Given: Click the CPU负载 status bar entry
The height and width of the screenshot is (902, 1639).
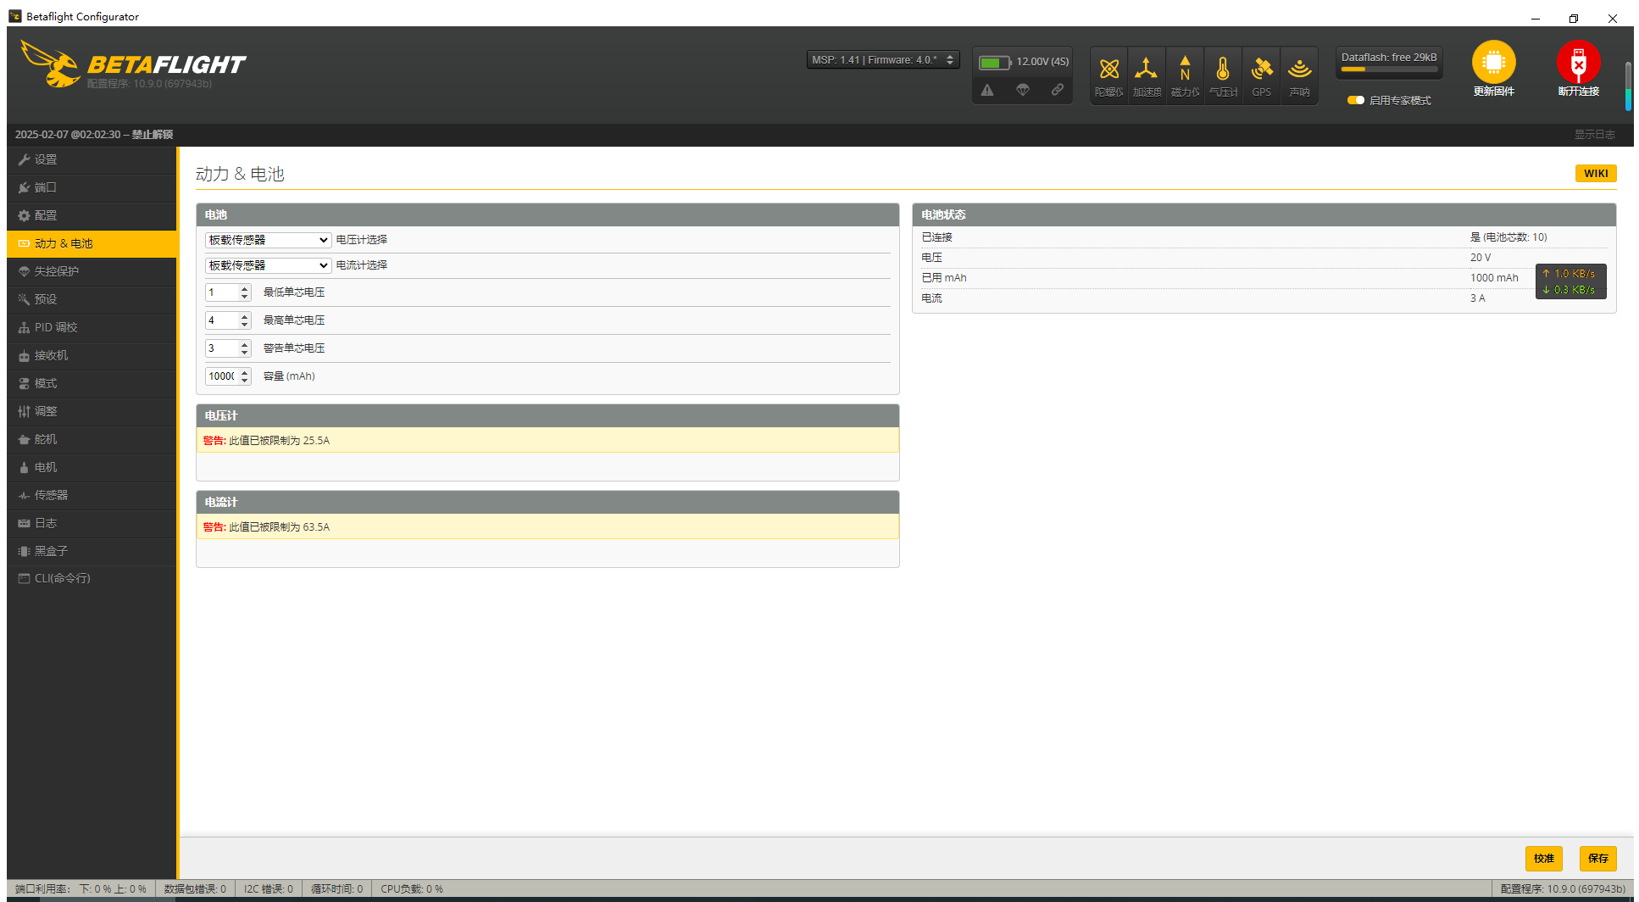Looking at the screenshot, I should pos(412,889).
